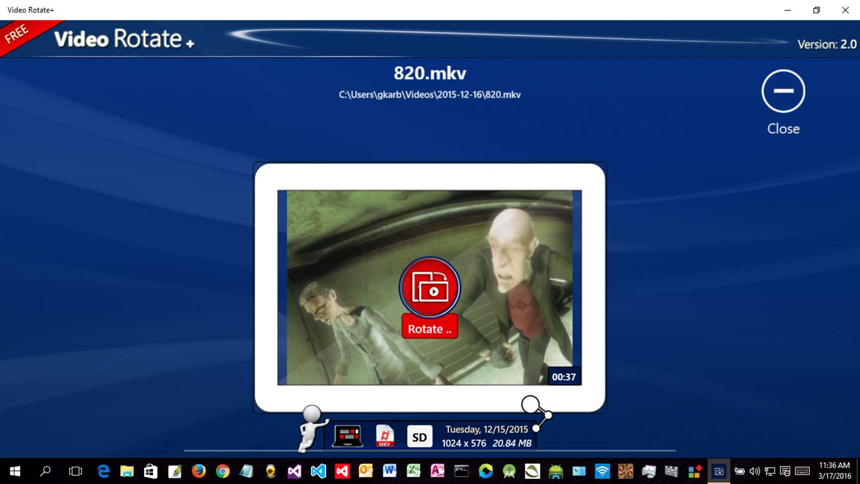Click the Wi-Fi app icon in taskbar
Image resolution: width=860 pixels, height=484 pixels.
click(x=603, y=471)
